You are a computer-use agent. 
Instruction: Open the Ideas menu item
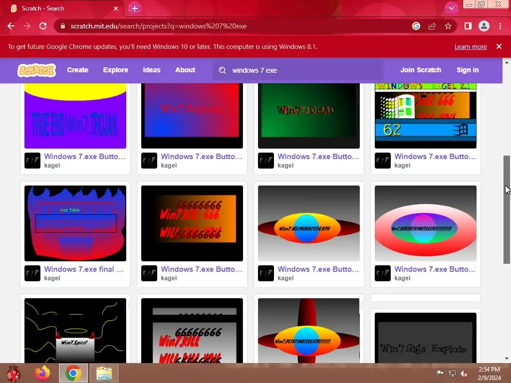pos(152,70)
